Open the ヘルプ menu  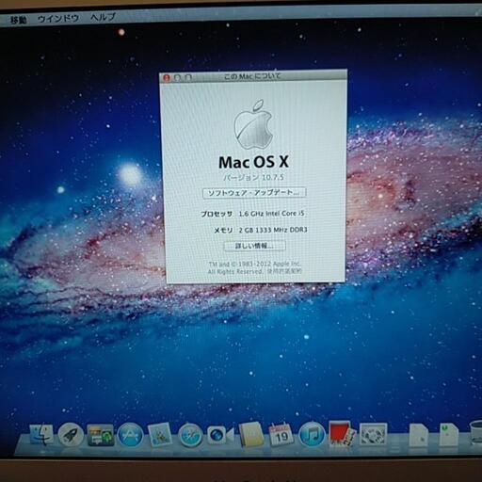(x=104, y=17)
